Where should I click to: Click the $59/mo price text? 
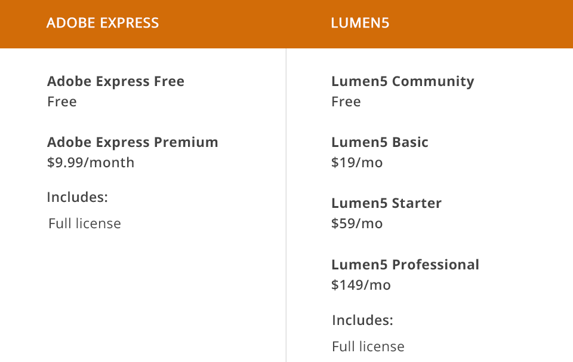point(357,223)
